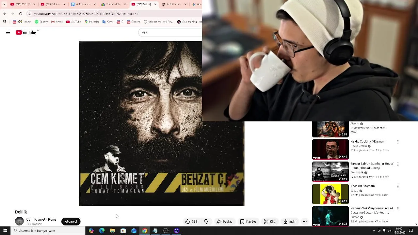Open File Explorer from taskbar
This screenshot has height=235, width=418.
click(x=112, y=231)
